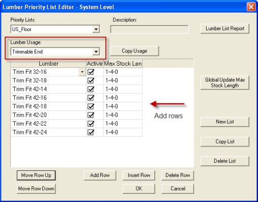
Task: Select the Trim Fit 42-14 lumber cell
Action: 49,89
